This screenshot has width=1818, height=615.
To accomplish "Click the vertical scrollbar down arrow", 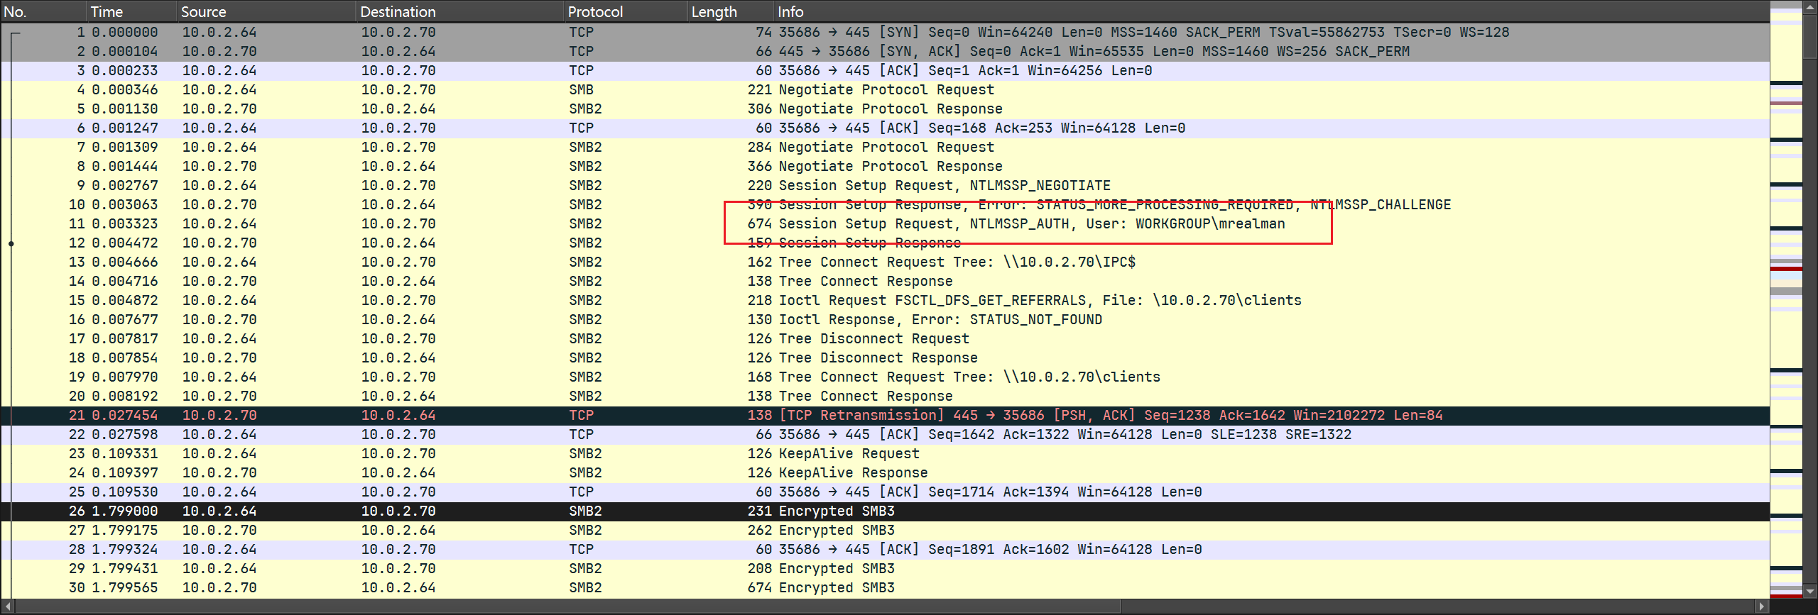I will [1809, 591].
